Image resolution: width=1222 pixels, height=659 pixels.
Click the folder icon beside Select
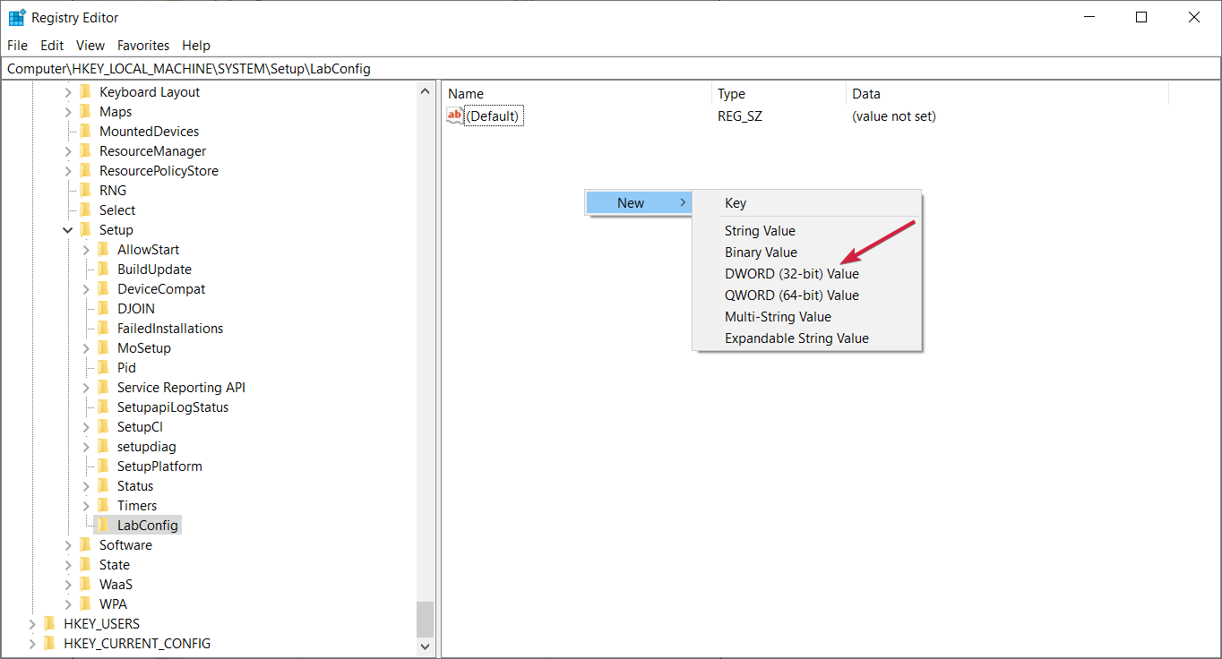coord(85,210)
